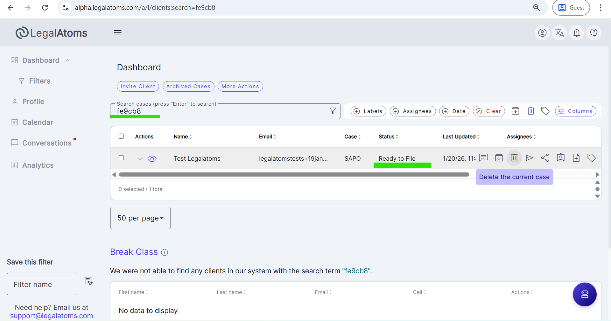Toggle the select-all checkbox in table header
The image size is (611, 321).
coord(121,136)
